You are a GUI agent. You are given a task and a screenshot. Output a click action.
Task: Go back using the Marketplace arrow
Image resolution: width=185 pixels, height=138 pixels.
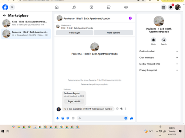tap(4, 15)
